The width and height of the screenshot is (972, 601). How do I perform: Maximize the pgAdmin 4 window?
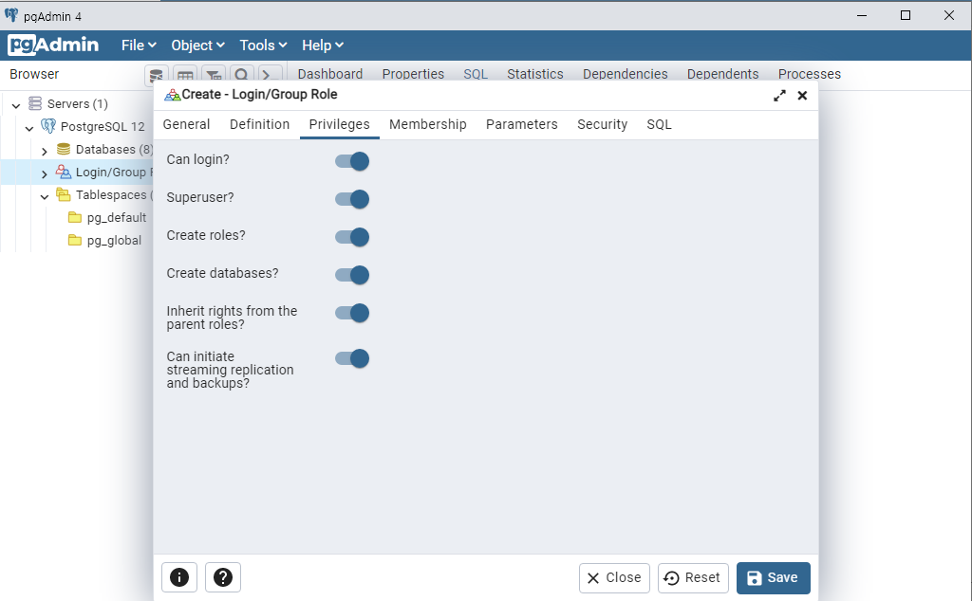point(905,15)
